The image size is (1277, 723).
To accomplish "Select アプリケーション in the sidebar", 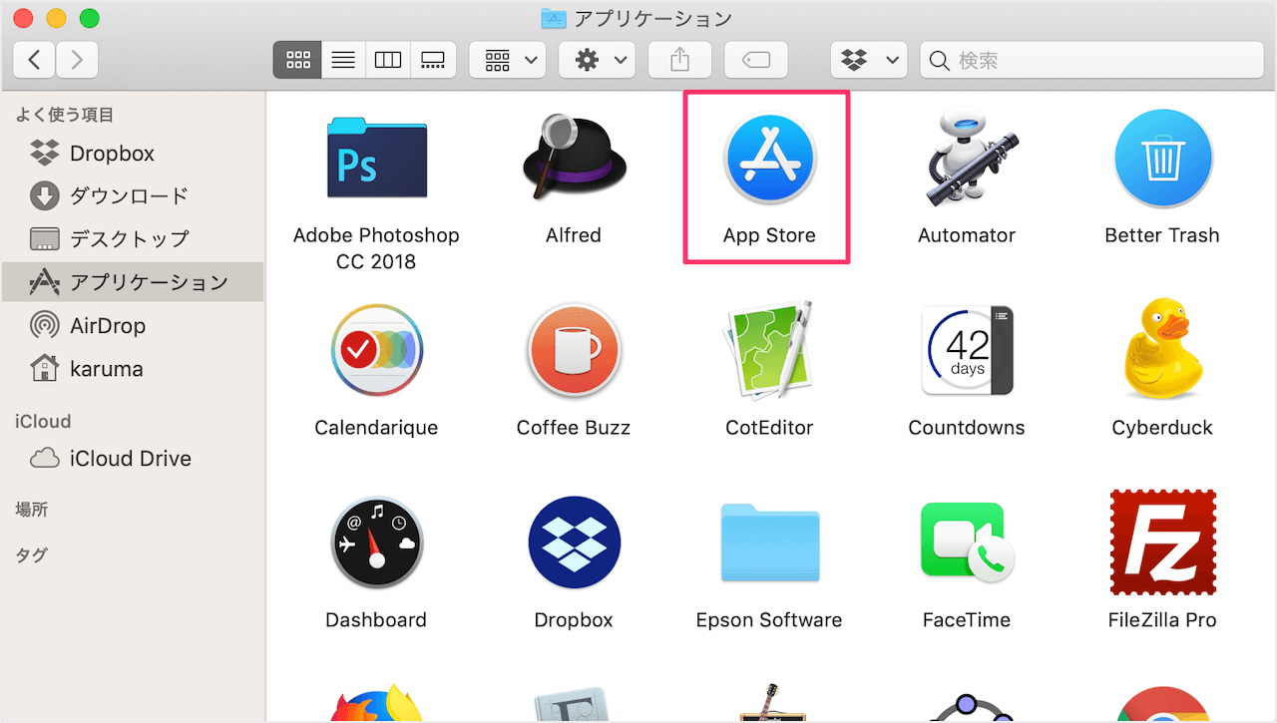I will pyautogui.click(x=133, y=282).
